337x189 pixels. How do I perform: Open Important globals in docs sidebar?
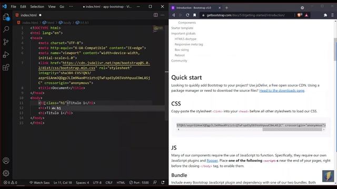tap(183, 34)
